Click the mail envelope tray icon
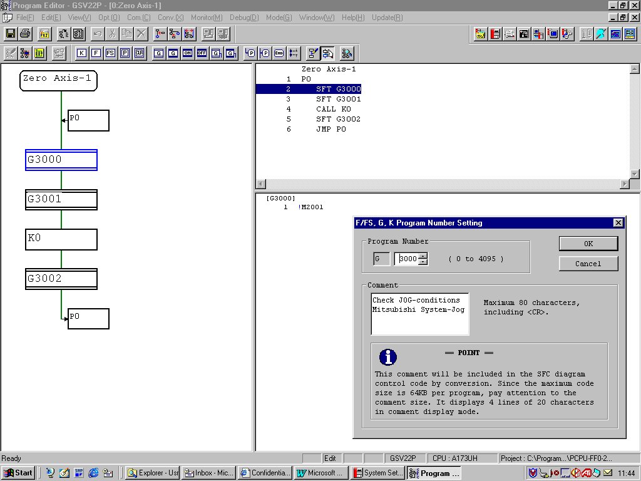641x481 pixels. pyautogui.click(x=607, y=473)
